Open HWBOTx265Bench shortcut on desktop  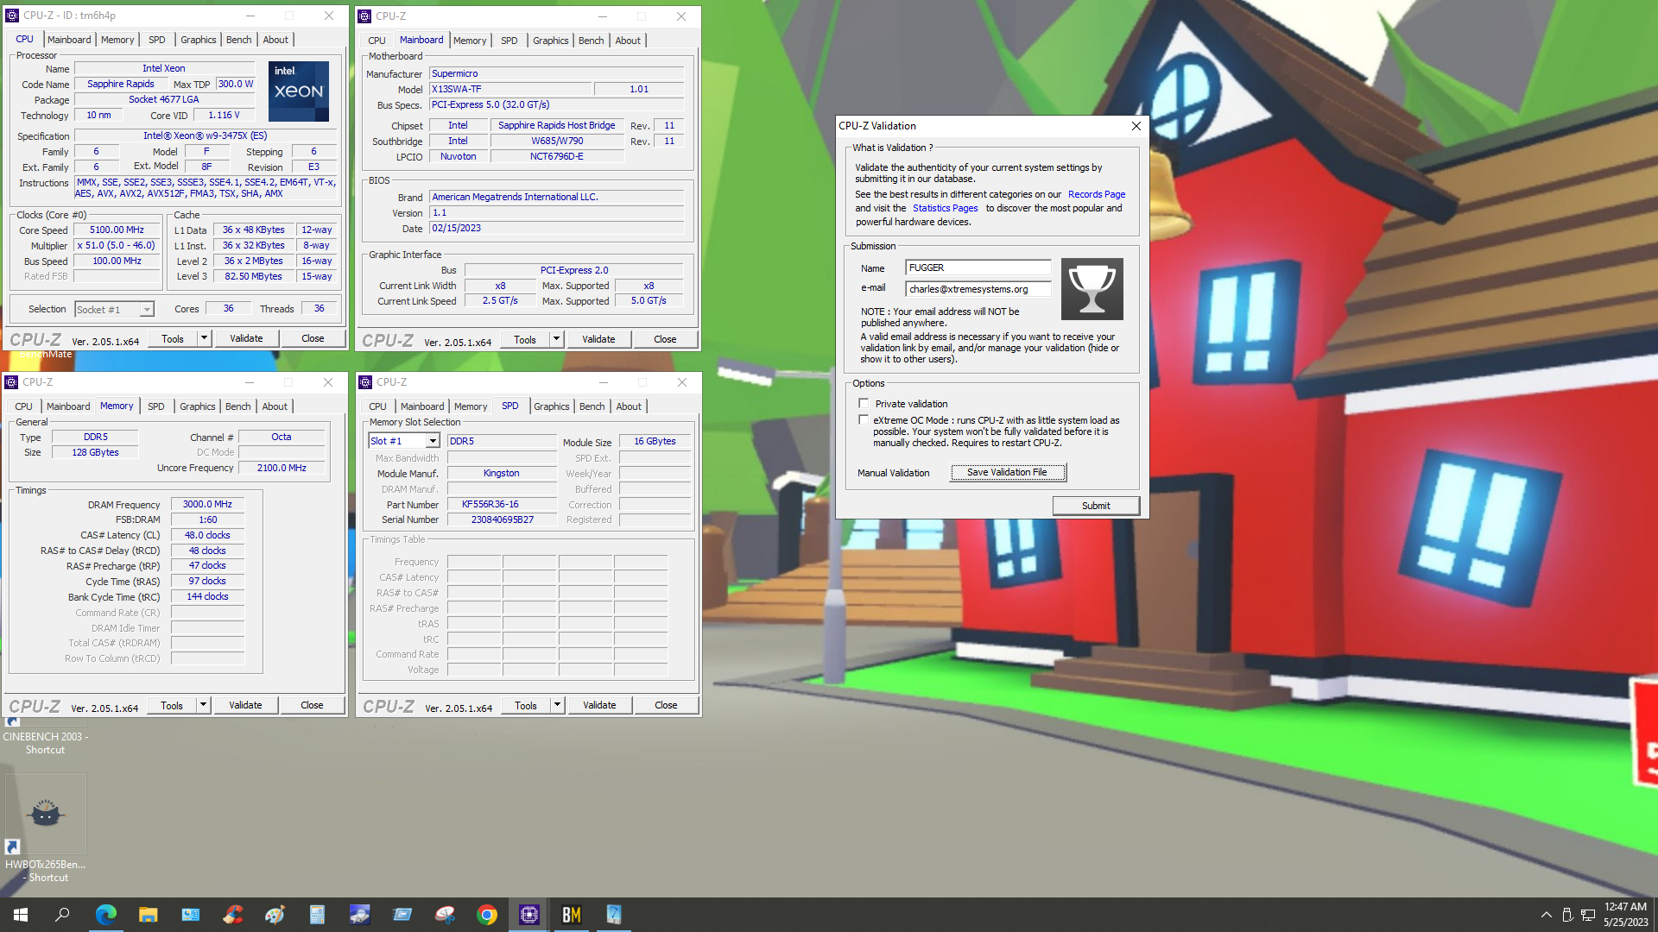(46, 828)
